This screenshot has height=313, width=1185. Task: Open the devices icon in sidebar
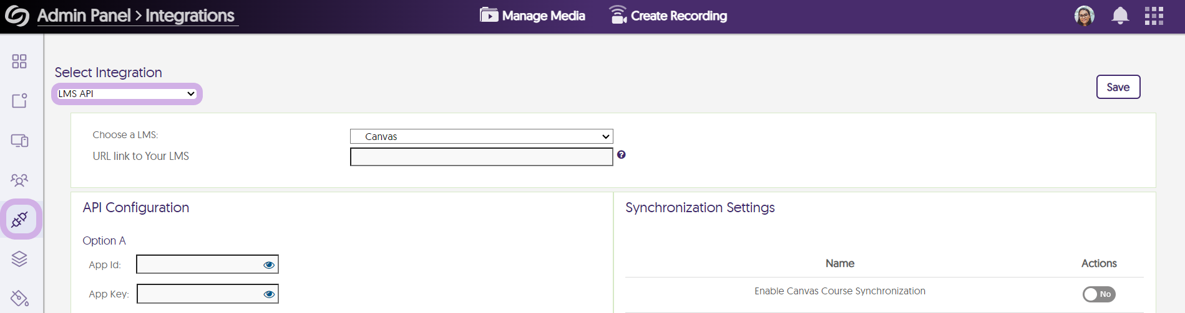19,141
